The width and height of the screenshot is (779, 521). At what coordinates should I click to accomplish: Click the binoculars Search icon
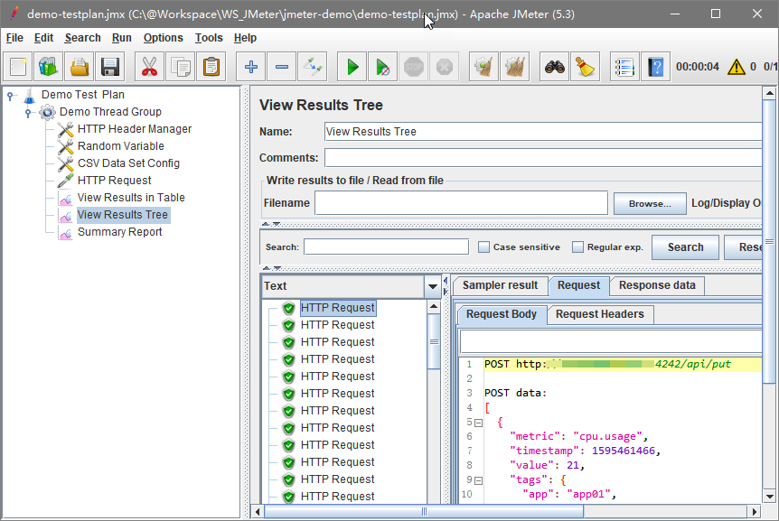[555, 67]
